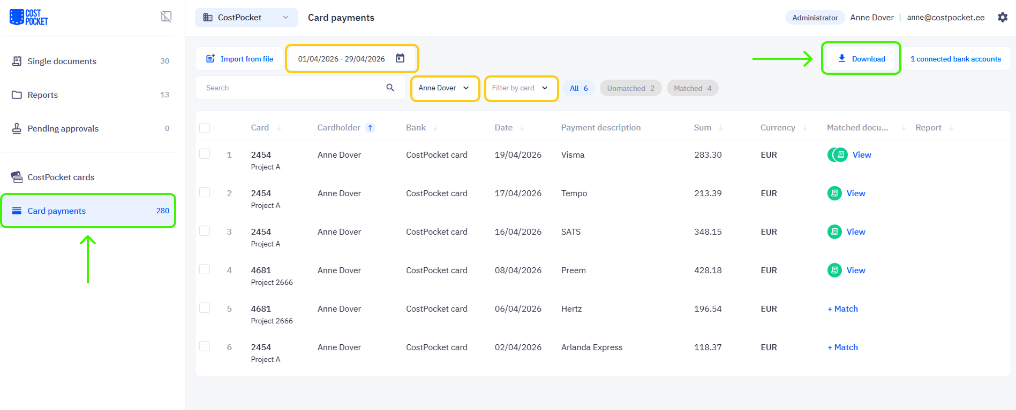Image resolution: width=1016 pixels, height=410 pixels.
Task: Click the calendar icon in date range
Action: pos(400,58)
